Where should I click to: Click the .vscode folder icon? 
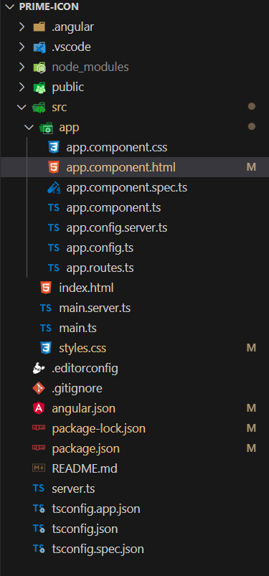pos(39,47)
